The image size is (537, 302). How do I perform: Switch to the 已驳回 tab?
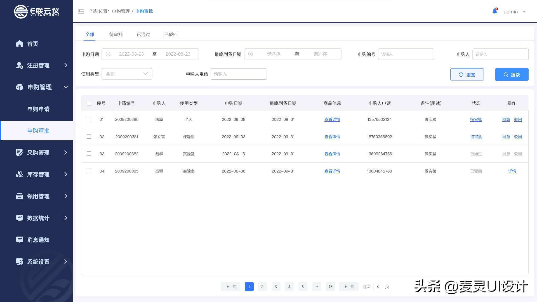(171, 34)
